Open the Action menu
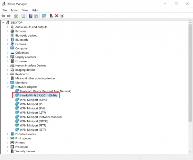 click(14, 10)
